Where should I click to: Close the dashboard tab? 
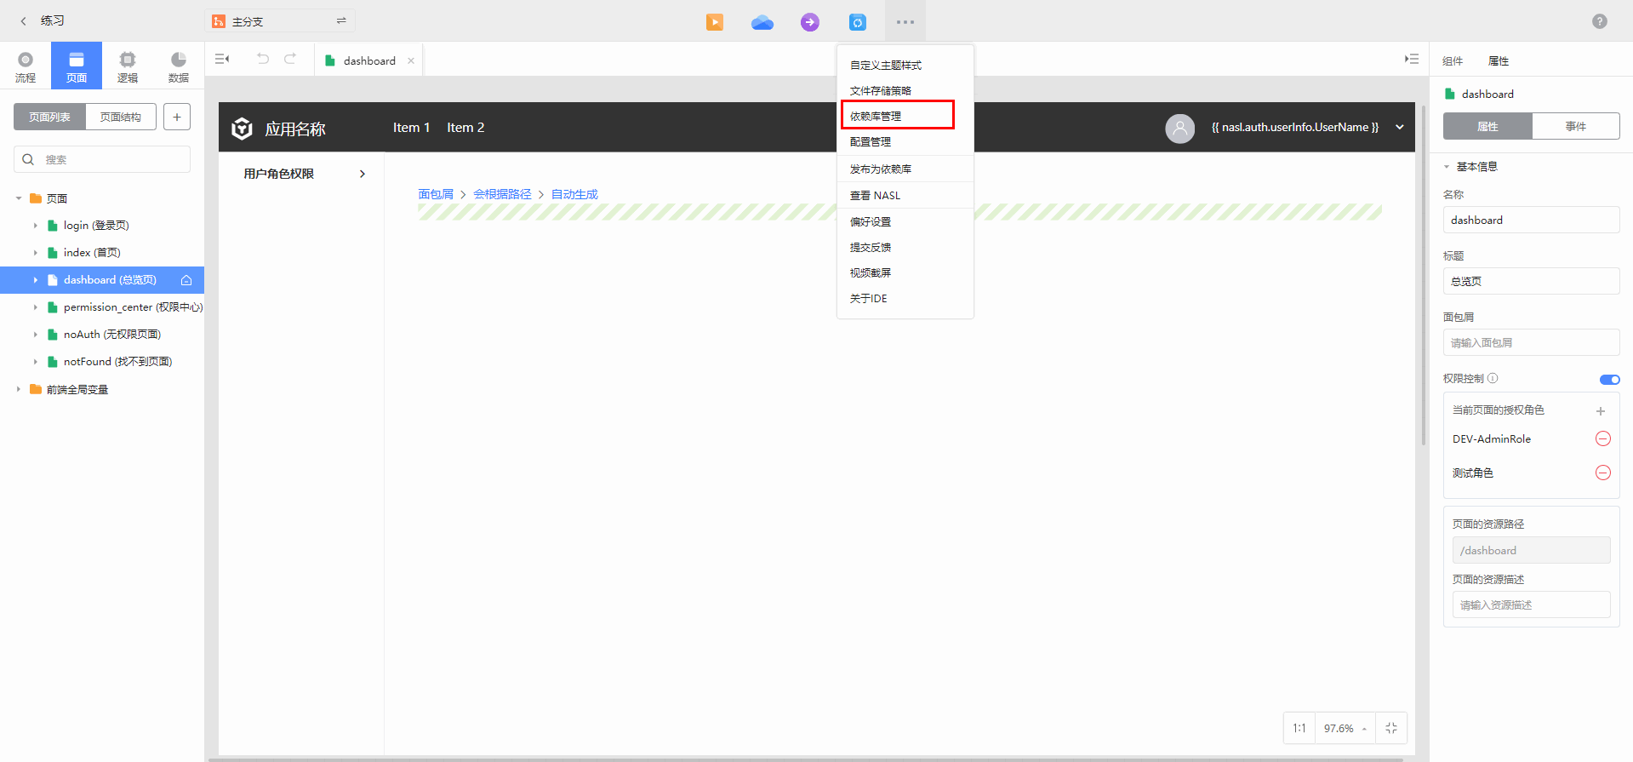[x=411, y=60]
